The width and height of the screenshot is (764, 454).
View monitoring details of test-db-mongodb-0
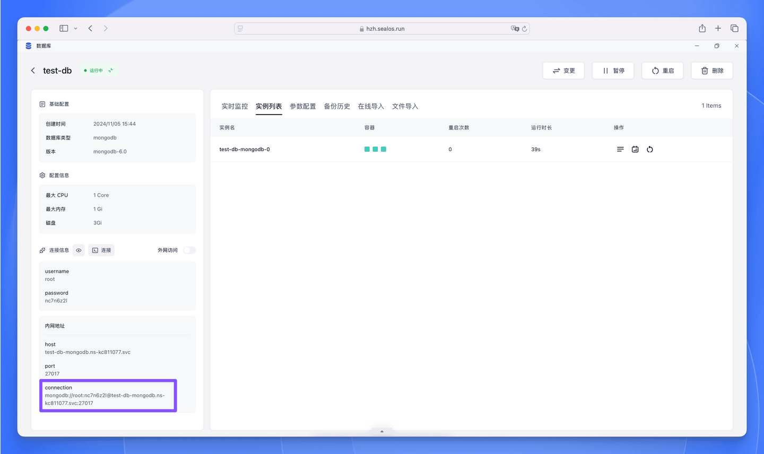pyautogui.click(x=635, y=149)
